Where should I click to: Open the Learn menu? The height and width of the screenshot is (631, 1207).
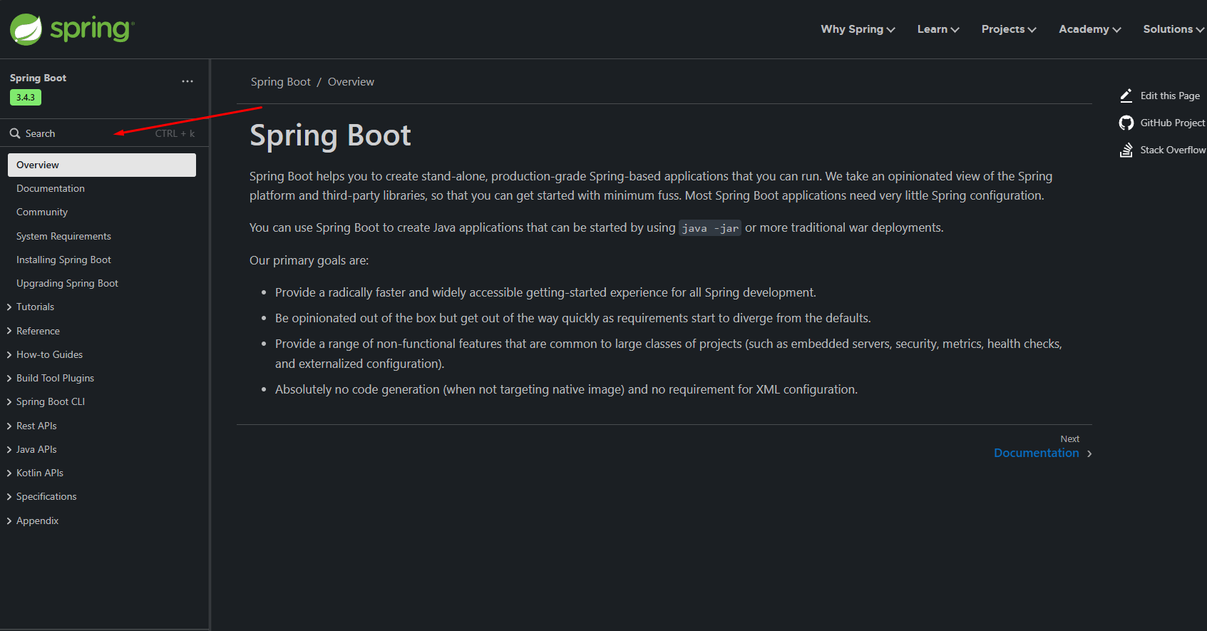[938, 29]
